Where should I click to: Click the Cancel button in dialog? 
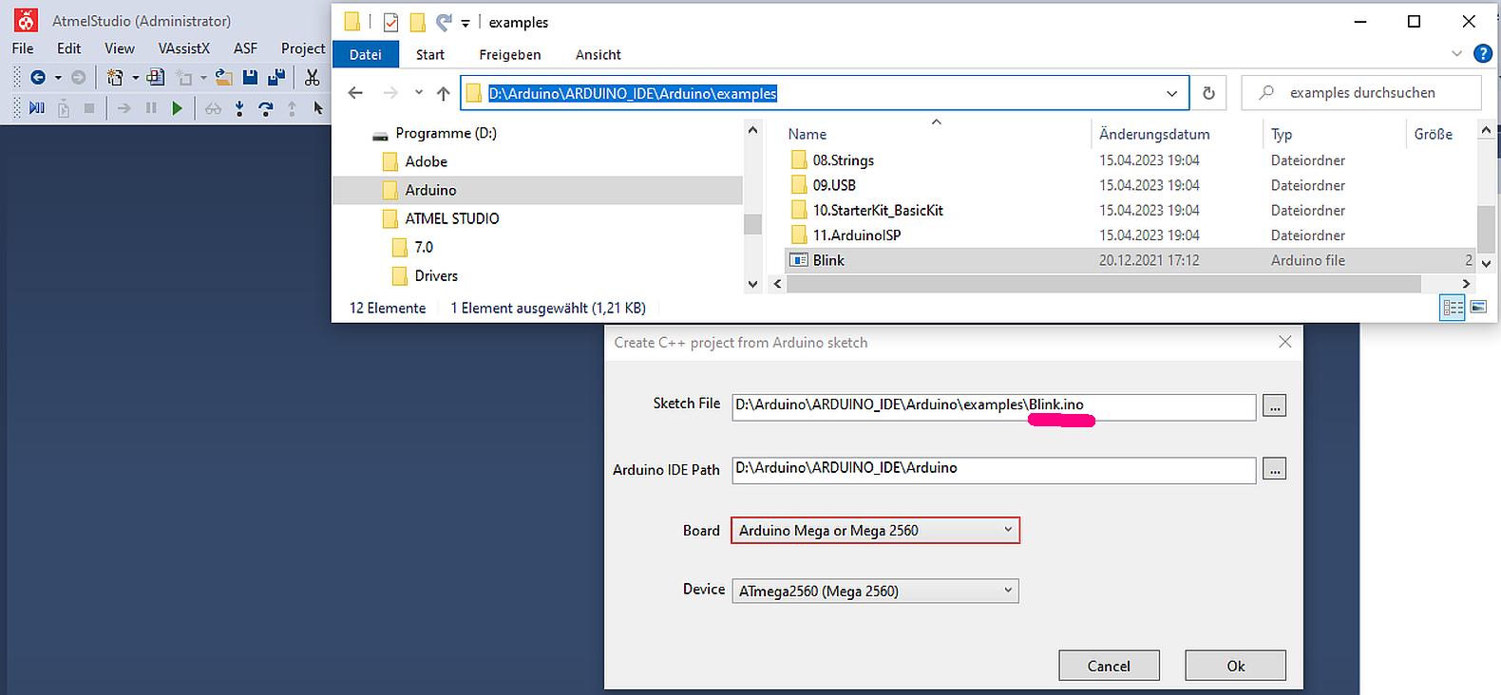1109,666
